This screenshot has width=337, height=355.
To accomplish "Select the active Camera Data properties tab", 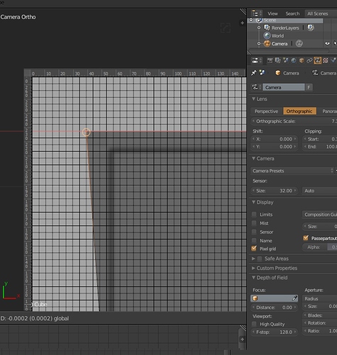I will coord(317,60).
